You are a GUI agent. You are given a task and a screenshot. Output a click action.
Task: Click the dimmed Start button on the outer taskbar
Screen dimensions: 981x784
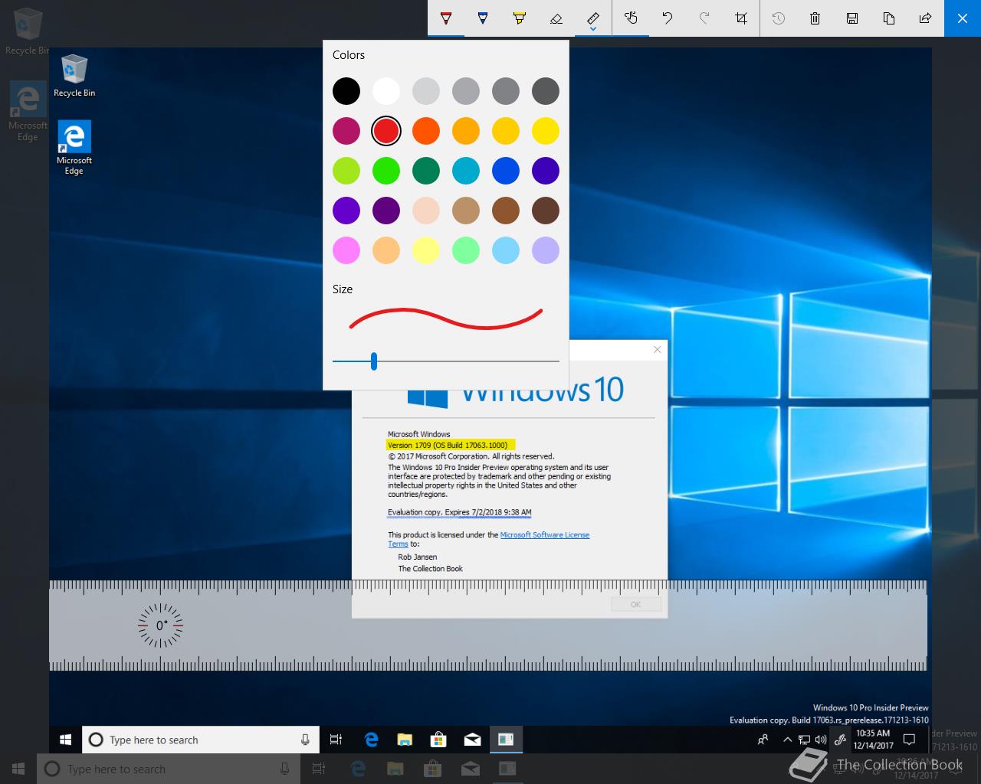click(18, 769)
